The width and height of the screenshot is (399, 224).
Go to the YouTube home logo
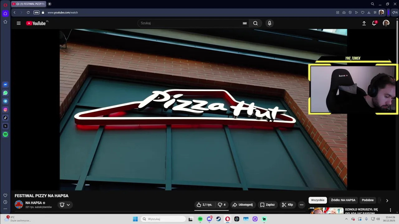(36, 23)
